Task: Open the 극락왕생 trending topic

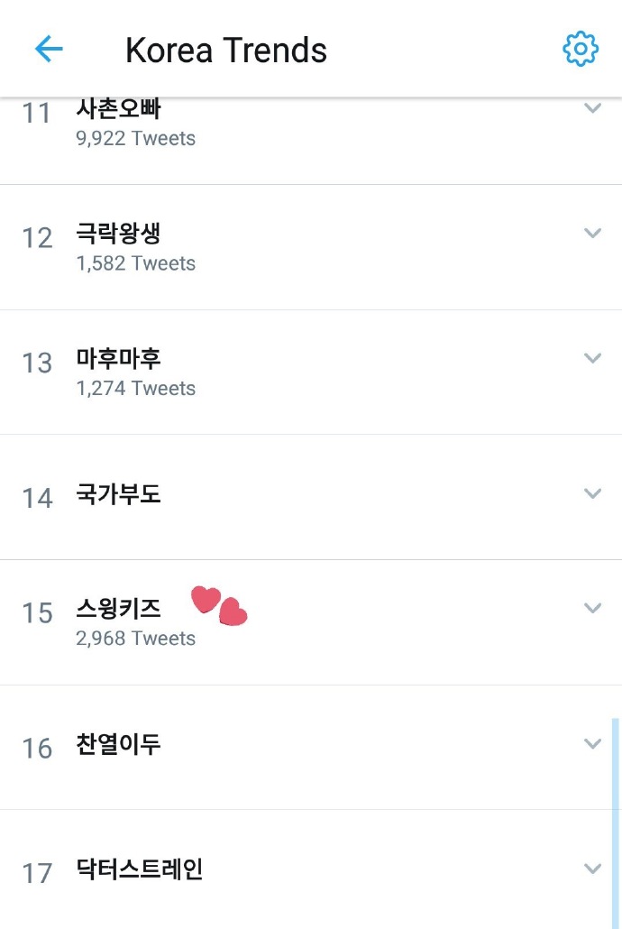Action: tap(119, 235)
